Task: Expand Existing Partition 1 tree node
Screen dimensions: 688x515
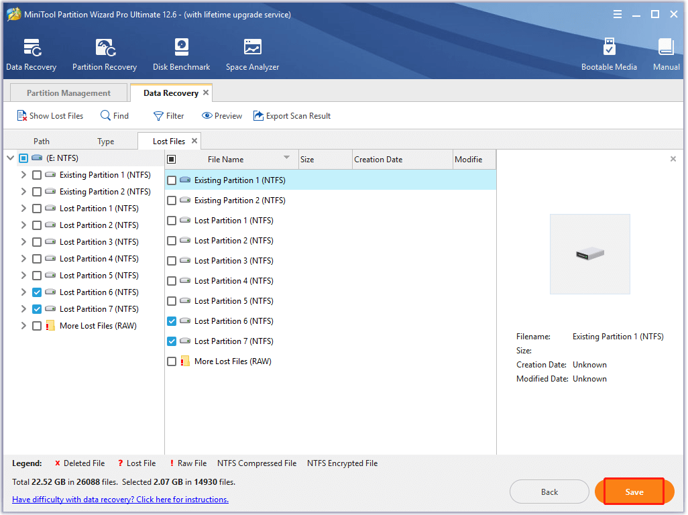Action: [x=23, y=175]
